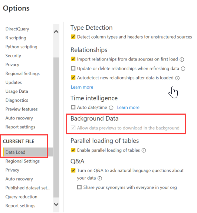Viewport: 197px width, 213px height.
Task: Click info icon beside Autodetect new relationships
Action: [177, 78]
